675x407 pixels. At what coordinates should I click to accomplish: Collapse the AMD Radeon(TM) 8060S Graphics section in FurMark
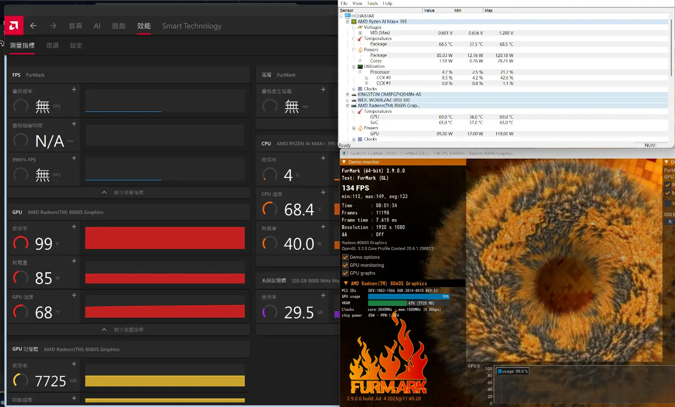(x=346, y=283)
